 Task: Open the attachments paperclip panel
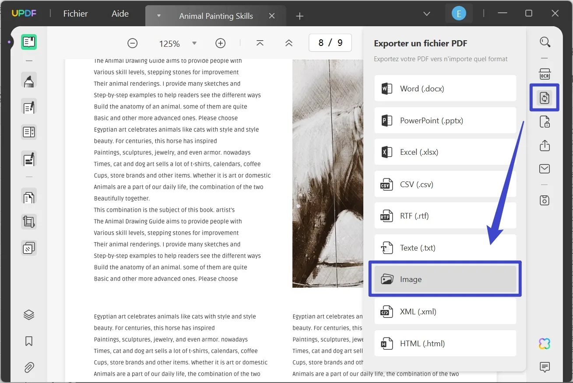click(x=28, y=367)
